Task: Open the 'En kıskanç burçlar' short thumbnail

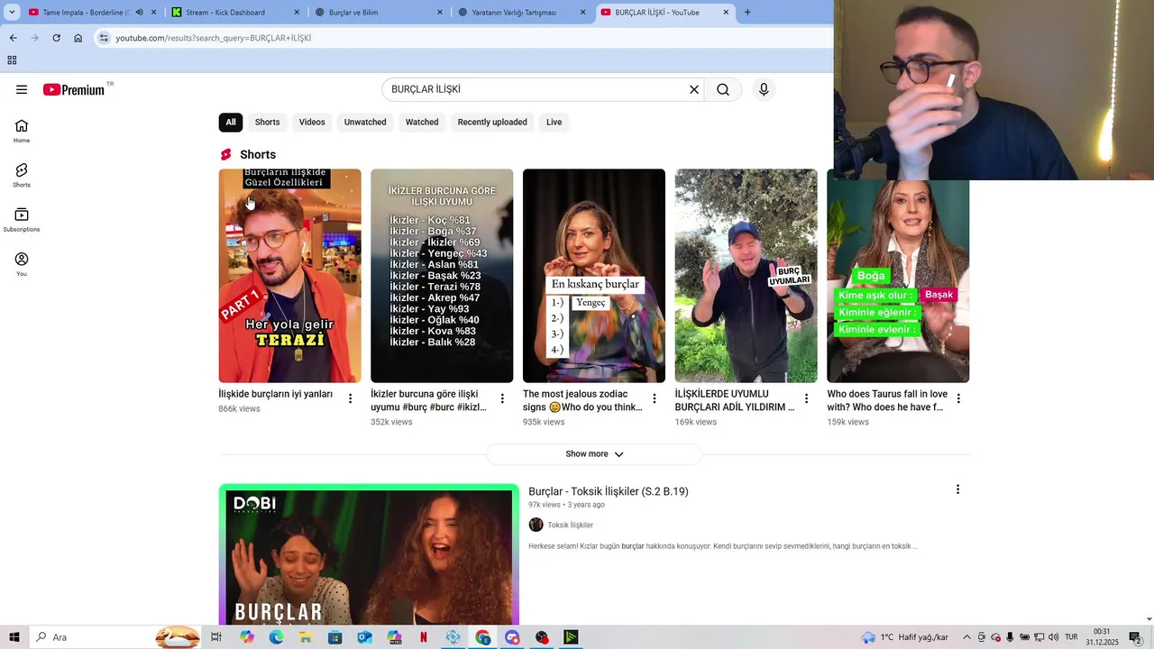Action: 594,276
